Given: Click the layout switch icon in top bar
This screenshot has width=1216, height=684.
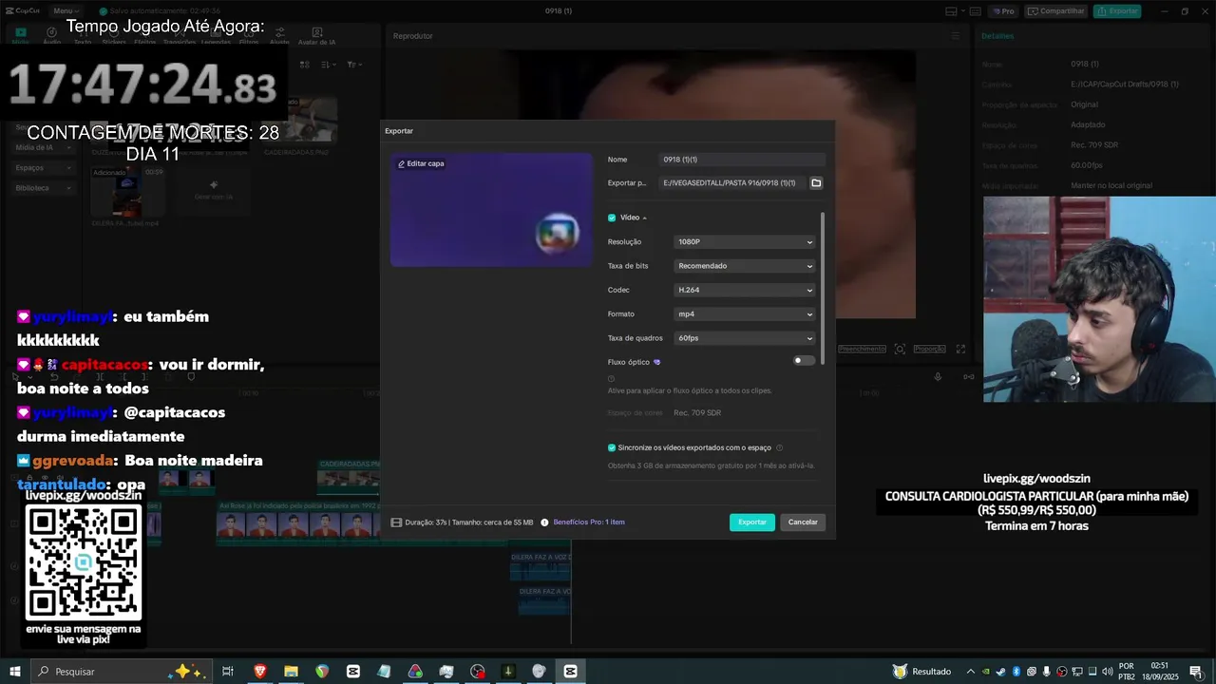Looking at the screenshot, I should (x=951, y=11).
